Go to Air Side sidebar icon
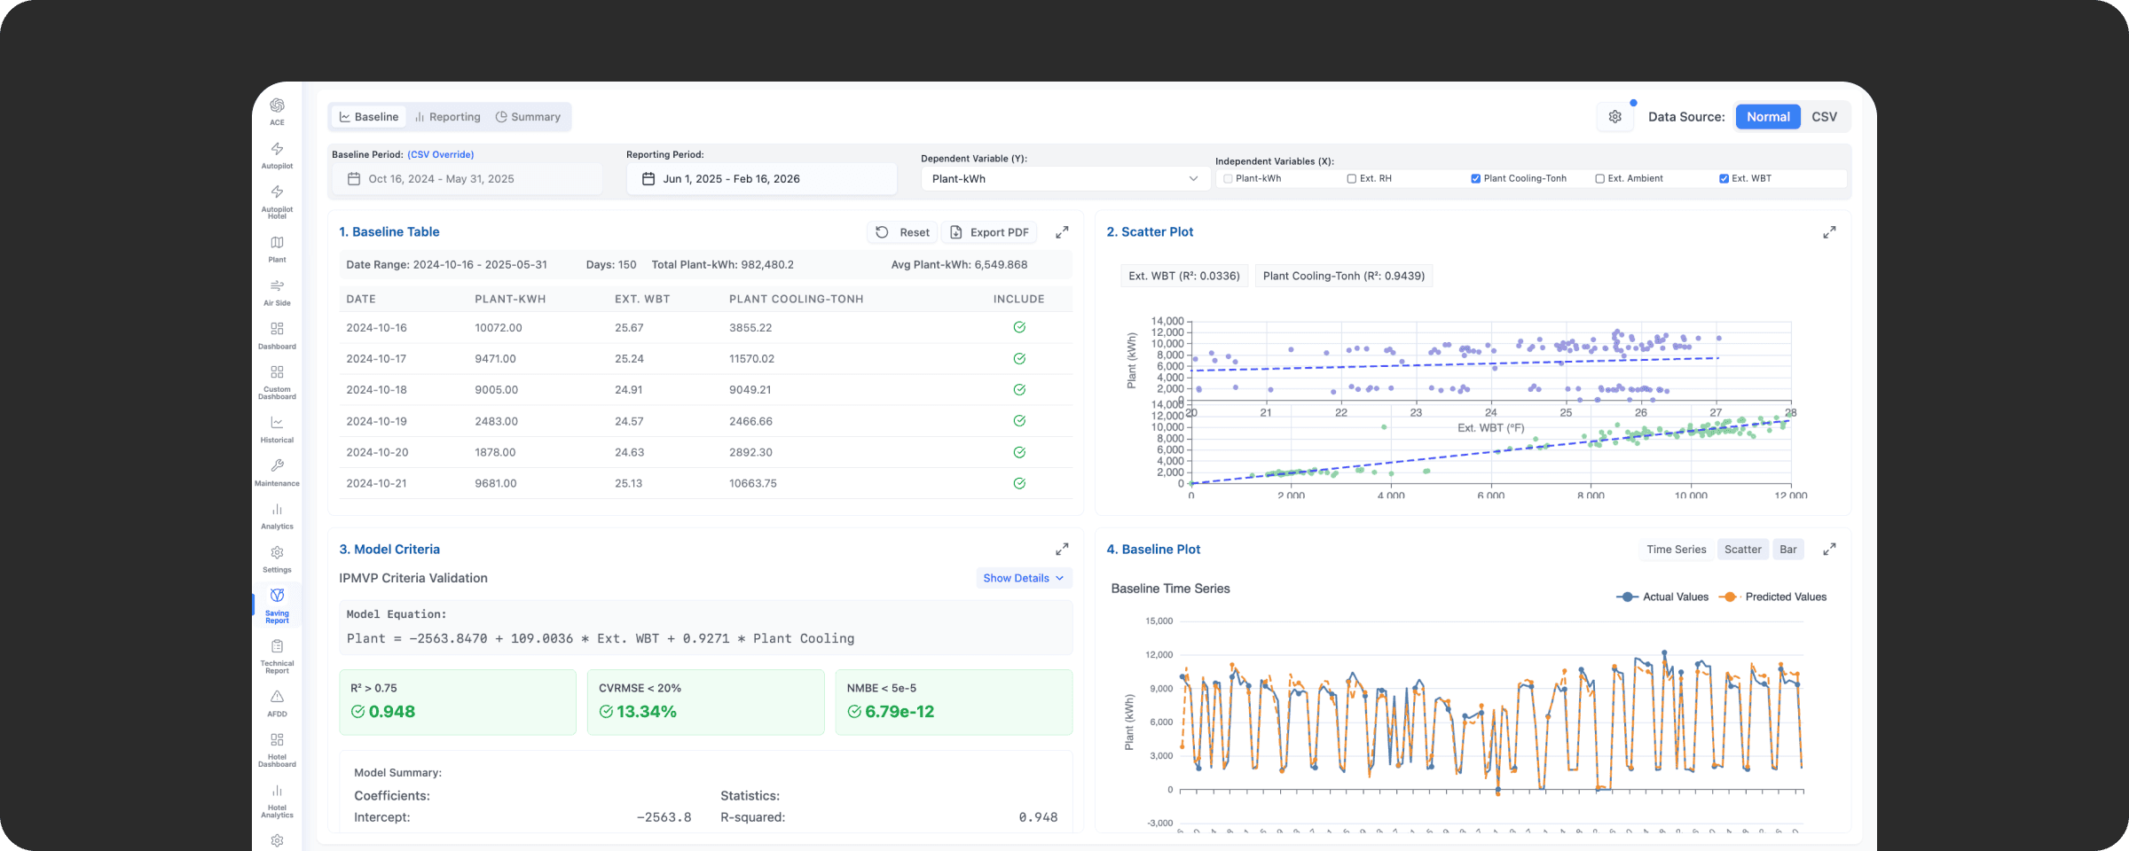This screenshot has height=851, width=2129. [x=277, y=287]
